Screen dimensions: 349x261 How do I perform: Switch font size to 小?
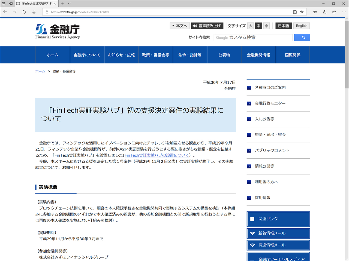(x=266, y=26)
